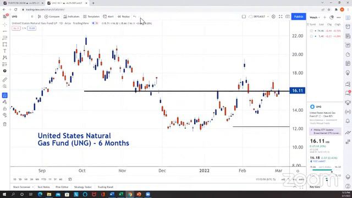Expand the Watch list dropdown
The height and width of the screenshot is (198, 352).
(315, 17)
